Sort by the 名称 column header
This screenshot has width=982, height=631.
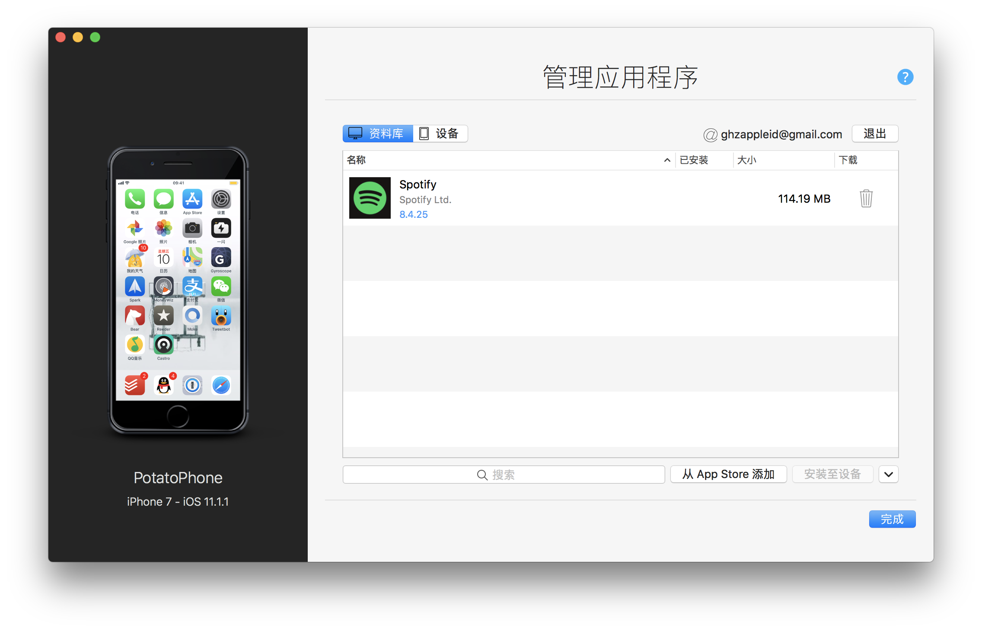[x=509, y=160]
